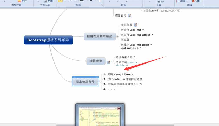Select subtopic 列排序 .col-md-push-*
The image size is (219, 126).
click(x=136, y=46)
